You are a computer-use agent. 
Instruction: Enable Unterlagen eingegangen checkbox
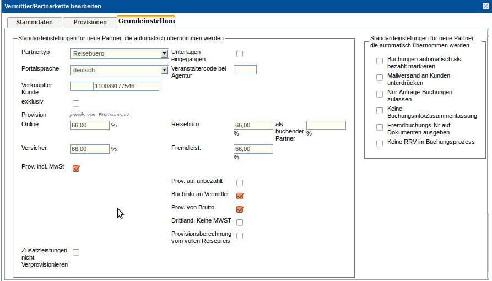[x=240, y=54]
